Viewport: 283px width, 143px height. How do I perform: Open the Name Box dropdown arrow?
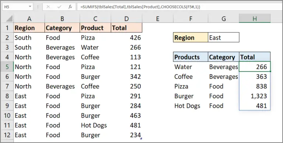point(30,7)
